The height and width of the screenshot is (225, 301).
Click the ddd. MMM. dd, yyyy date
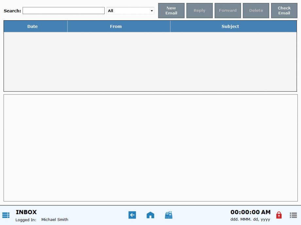[x=250, y=219]
